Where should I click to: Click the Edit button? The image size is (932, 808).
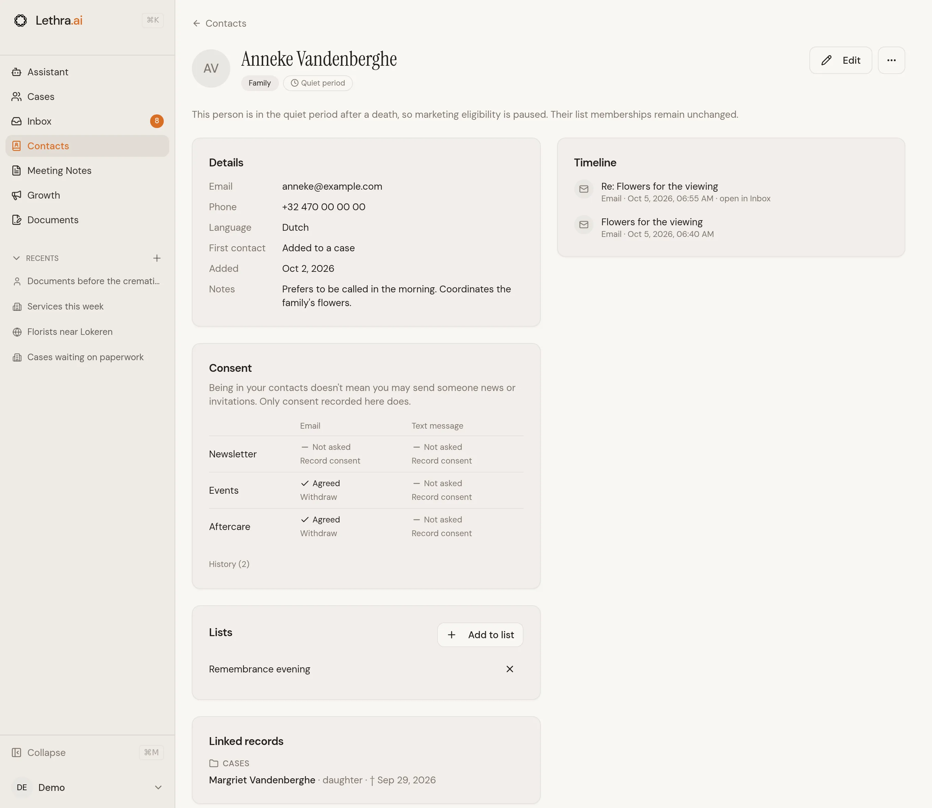(841, 60)
